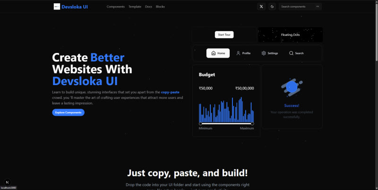The height and width of the screenshot is (190, 378).
Task: Click the person icon for Profile
Action: pyautogui.click(x=238, y=53)
